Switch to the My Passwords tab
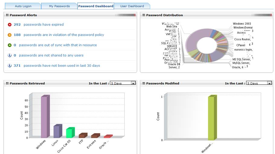The height and width of the screenshot is (154, 275). (59, 6)
